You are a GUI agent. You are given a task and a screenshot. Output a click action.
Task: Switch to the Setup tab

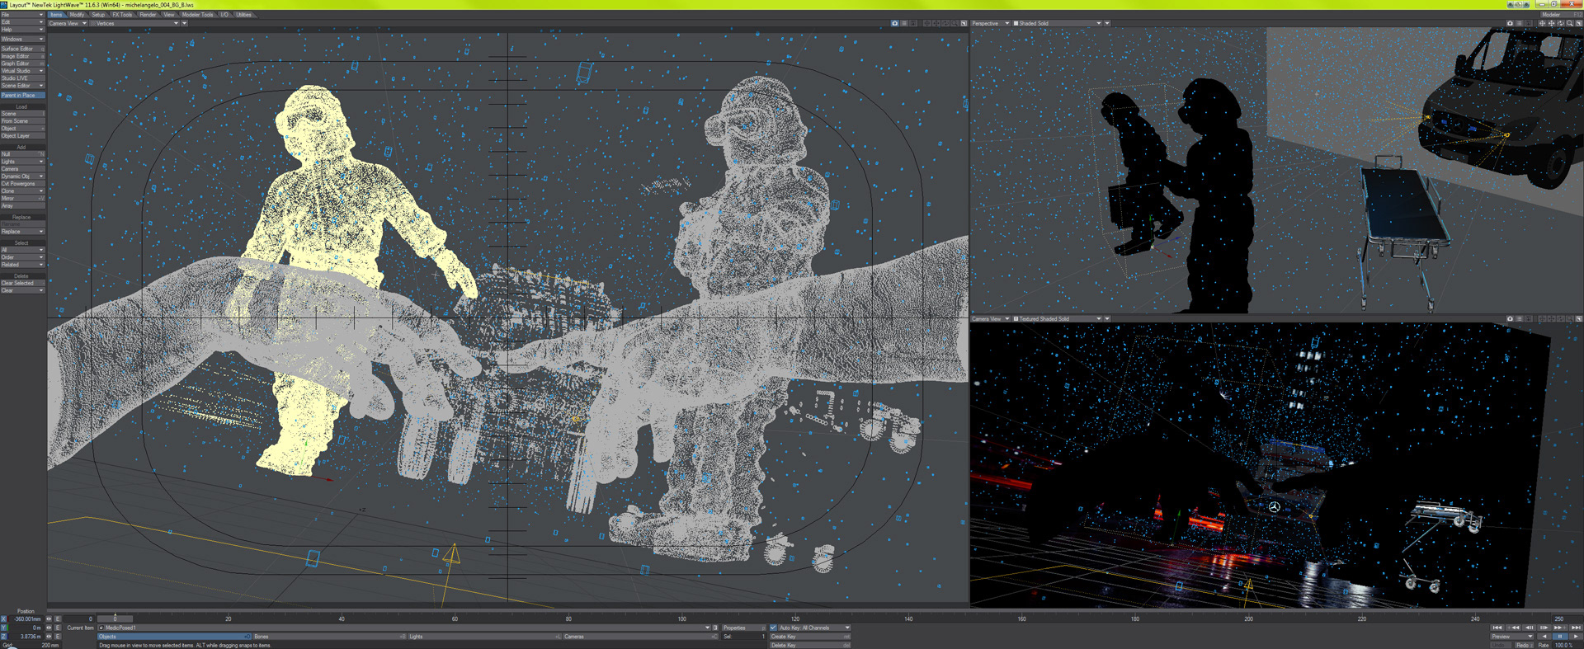[98, 15]
